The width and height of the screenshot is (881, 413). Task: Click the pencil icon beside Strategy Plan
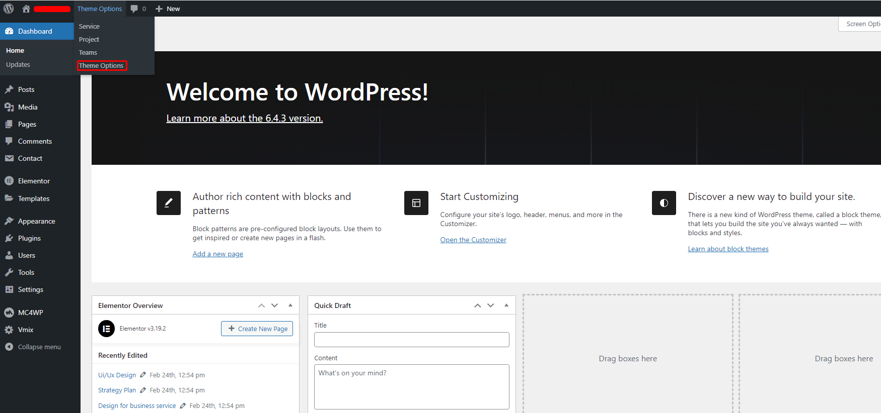[143, 390]
